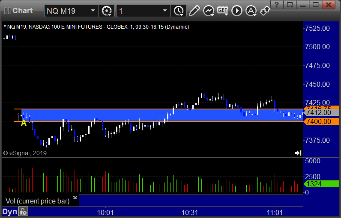
Task: Open the symbol settings gear icon
Action: point(107,11)
